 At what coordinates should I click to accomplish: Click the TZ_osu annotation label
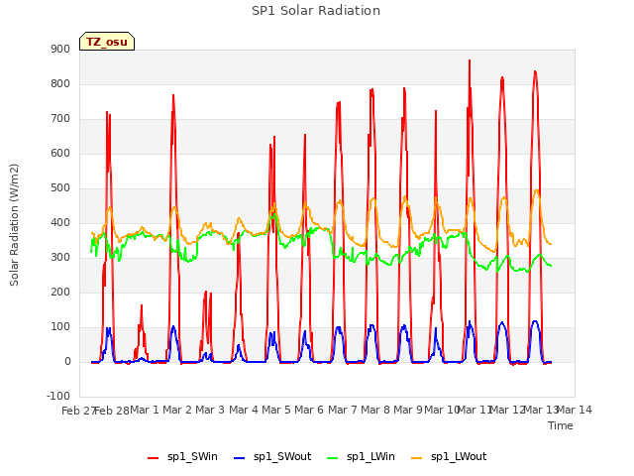tap(107, 42)
